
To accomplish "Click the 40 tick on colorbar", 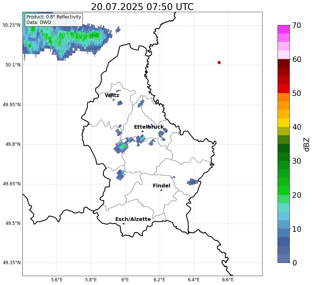I will click(x=297, y=127).
